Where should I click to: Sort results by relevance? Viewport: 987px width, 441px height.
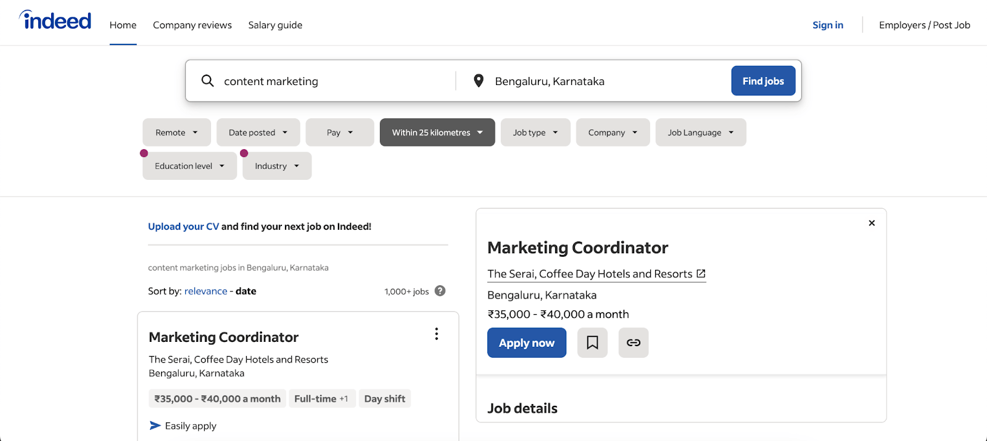click(205, 291)
